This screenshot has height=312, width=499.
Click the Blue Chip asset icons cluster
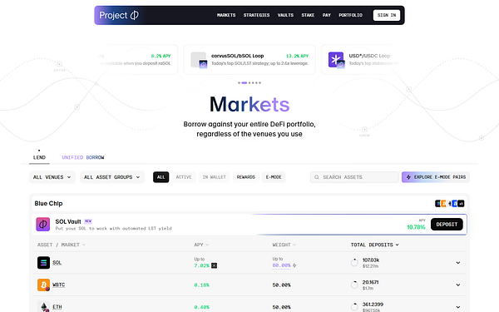point(449,204)
